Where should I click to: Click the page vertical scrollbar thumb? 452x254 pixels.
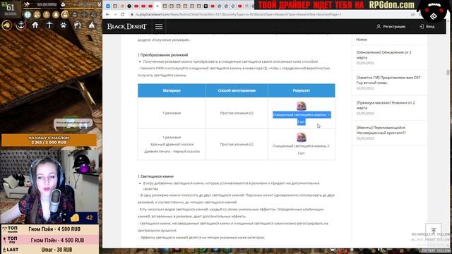coord(448,72)
